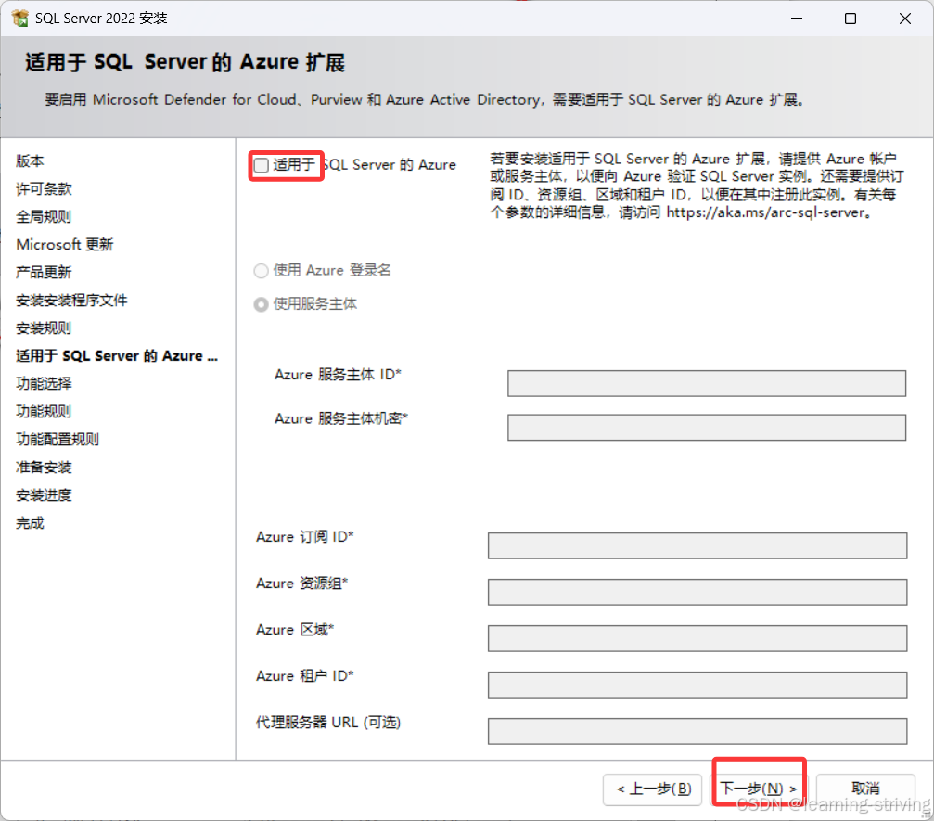Click the Azure 租户 ID* label
Viewport: 934px width, 821px height.
pyautogui.click(x=305, y=676)
